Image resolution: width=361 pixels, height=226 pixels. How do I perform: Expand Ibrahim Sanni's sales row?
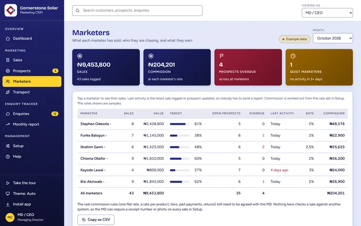click(x=93, y=147)
